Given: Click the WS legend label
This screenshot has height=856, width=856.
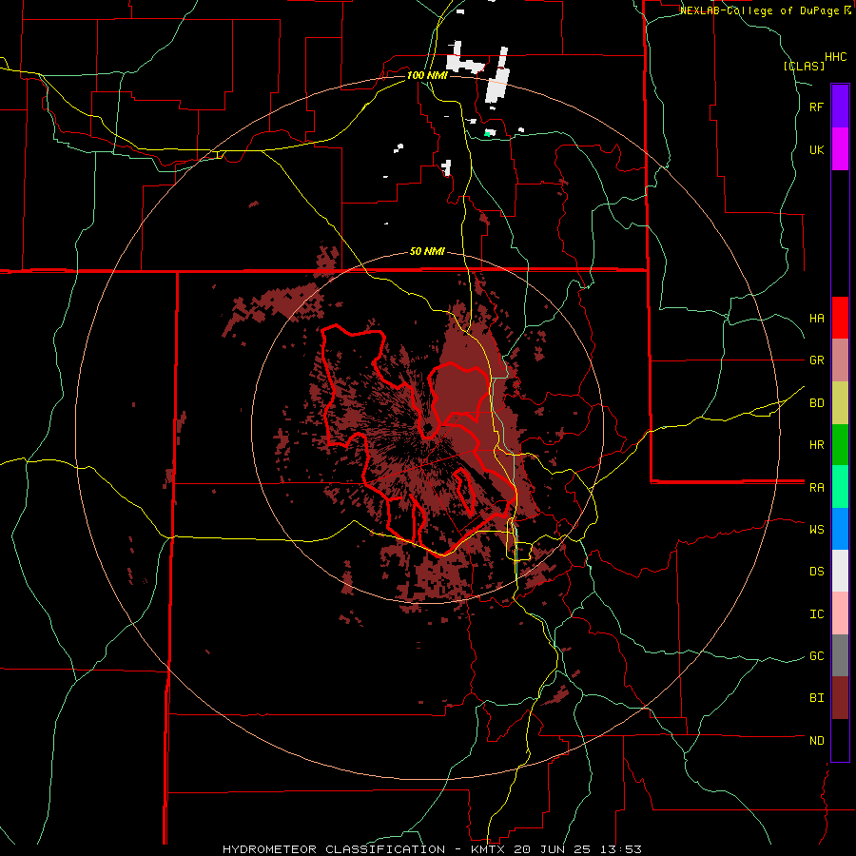Looking at the screenshot, I should [x=816, y=530].
